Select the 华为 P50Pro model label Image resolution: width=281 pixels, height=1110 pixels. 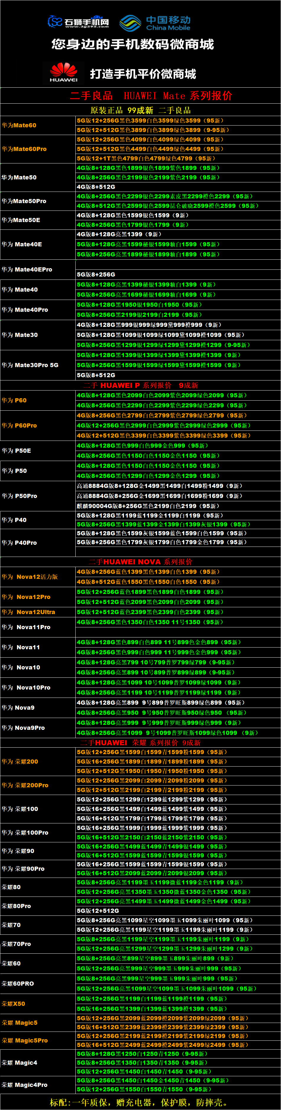20,496
